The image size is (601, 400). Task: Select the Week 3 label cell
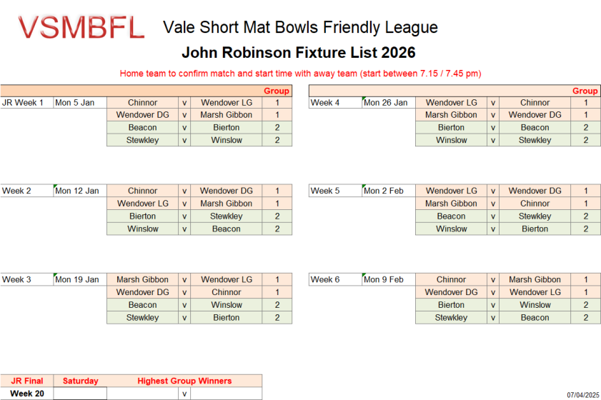pyautogui.click(x=27, y=280)
